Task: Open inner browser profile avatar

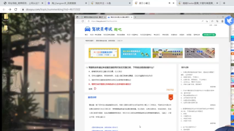Action: click(222, 21)
